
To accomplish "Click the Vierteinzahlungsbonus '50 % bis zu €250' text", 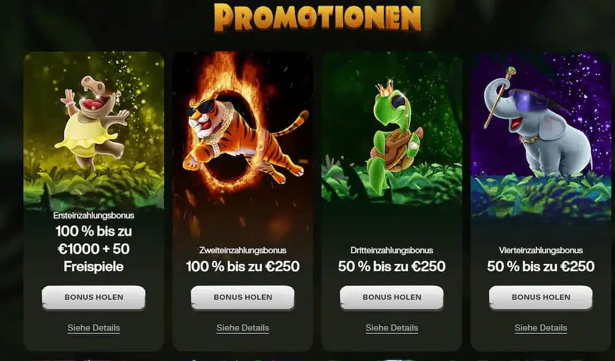I will coord(541,266).
